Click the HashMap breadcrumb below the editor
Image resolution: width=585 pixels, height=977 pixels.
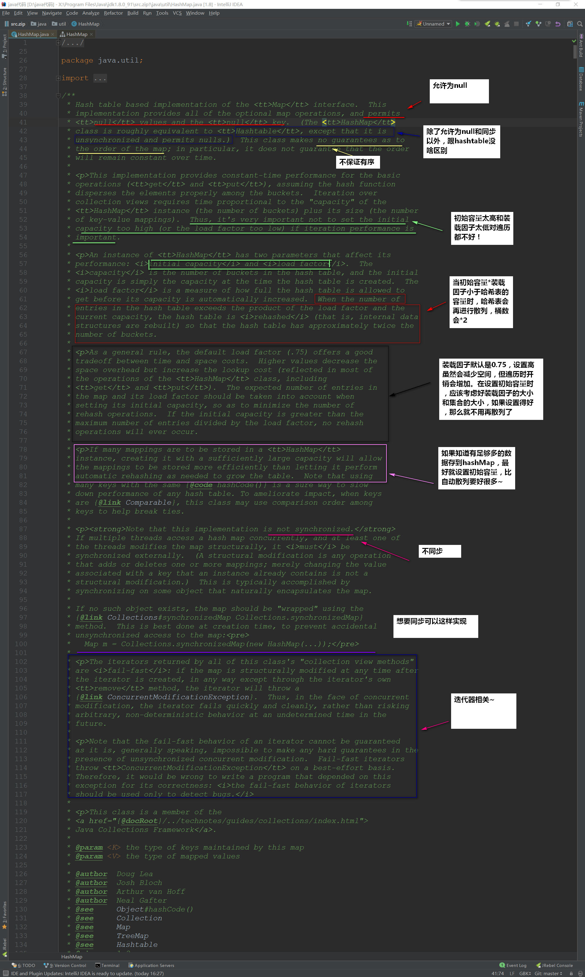click(x=72, y=957)
